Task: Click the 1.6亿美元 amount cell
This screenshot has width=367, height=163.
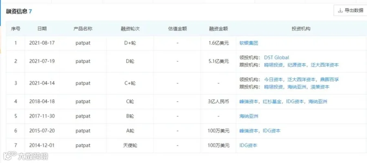Action: (219, 43)
